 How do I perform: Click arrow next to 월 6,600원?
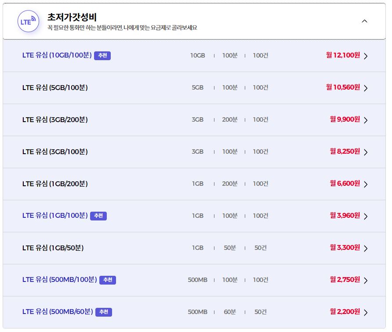tap(366, 184)
